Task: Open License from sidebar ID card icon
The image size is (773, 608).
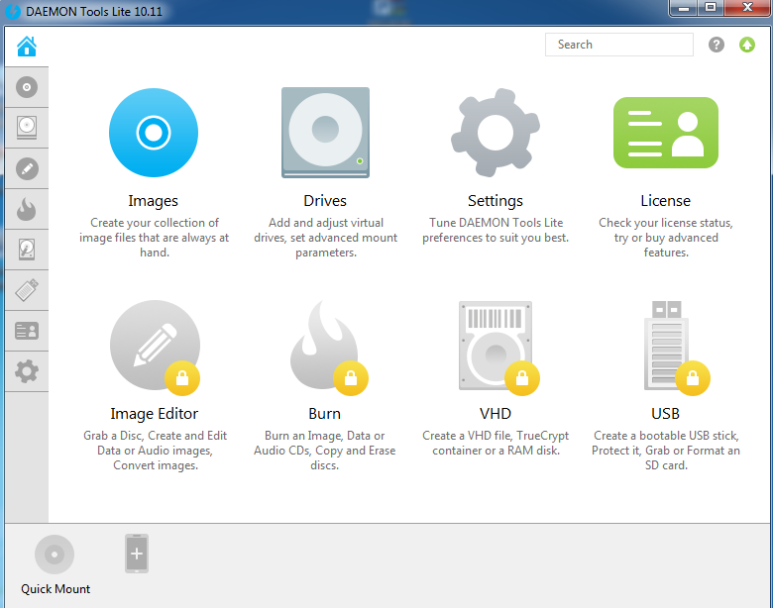Action: [27, 331]
